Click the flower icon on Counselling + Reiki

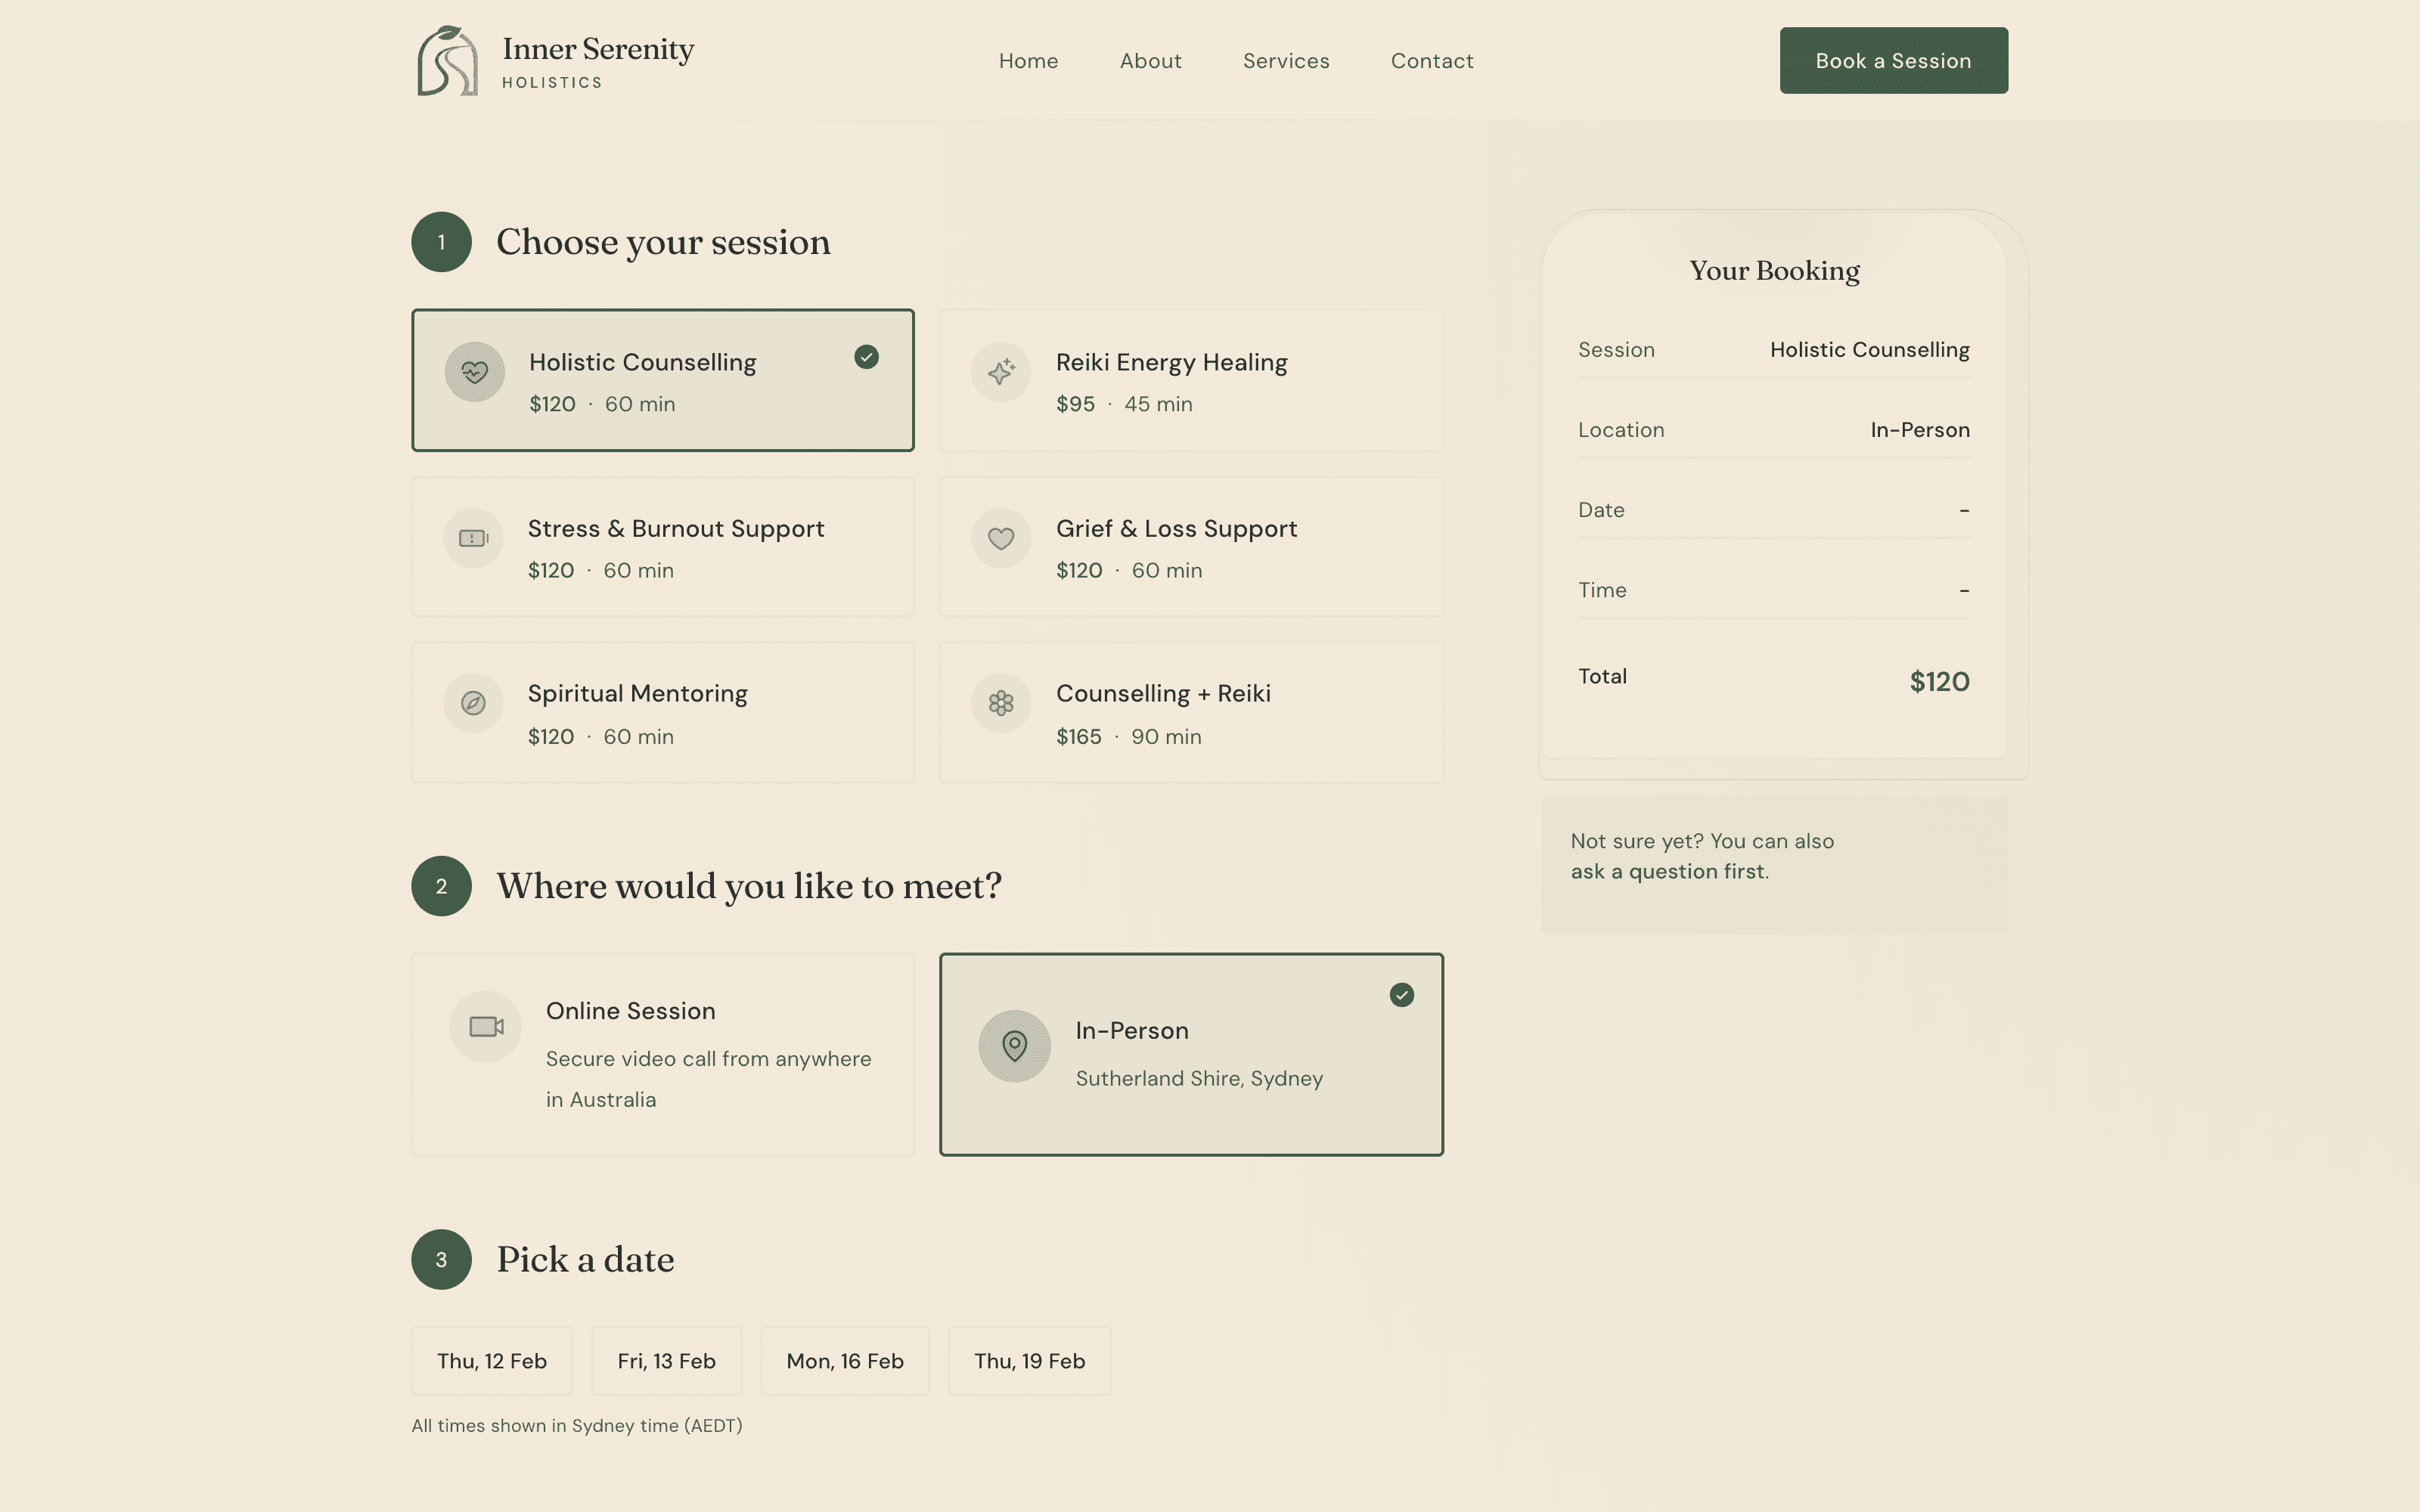coord(1001,703)
